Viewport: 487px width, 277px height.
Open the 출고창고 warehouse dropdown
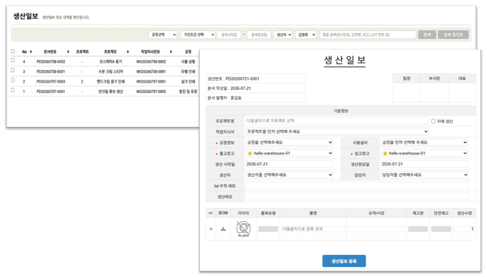289,153
